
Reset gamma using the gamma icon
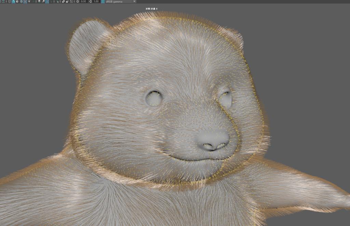pyautogui.click(x=90, y=2)
